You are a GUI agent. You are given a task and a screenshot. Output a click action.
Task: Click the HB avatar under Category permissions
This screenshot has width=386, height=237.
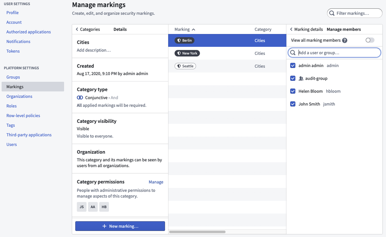coord(104,207)
